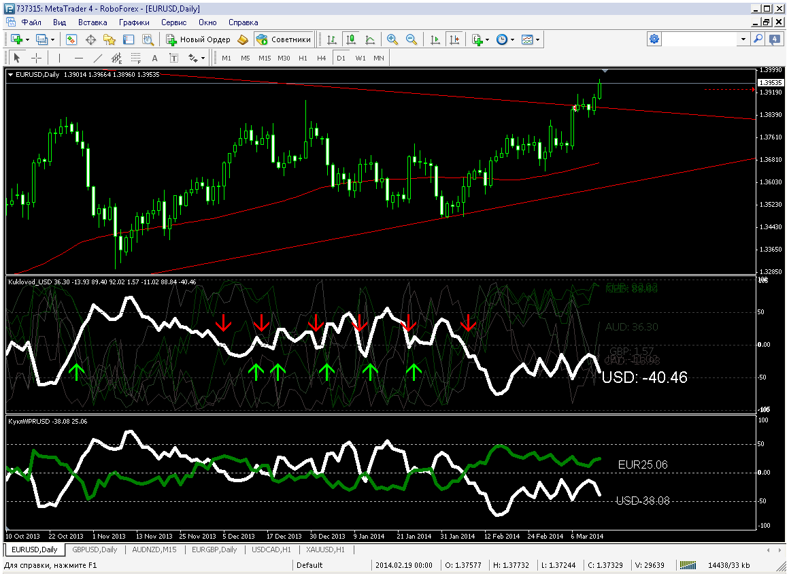Open the periodicity clock icon

click(502, 39)
